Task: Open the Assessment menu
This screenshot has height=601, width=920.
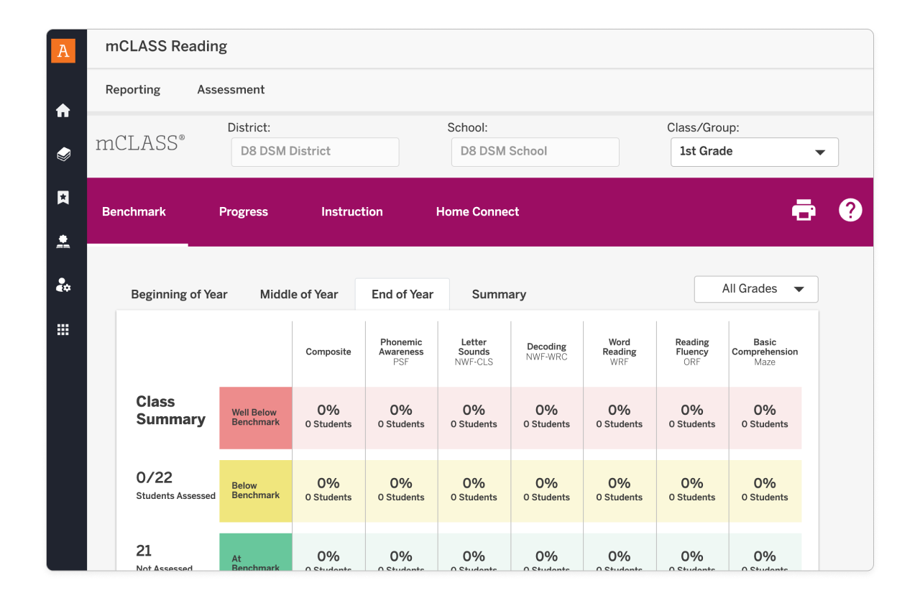Action: click(x=231, y=90)
